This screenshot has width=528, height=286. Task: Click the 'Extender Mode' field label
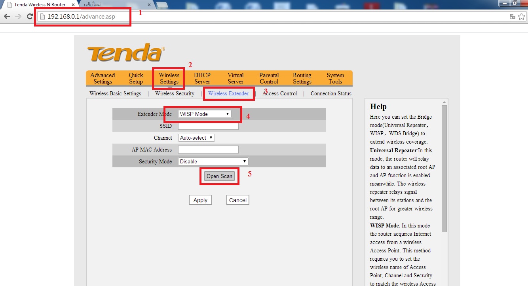pyautogui.click(x=155, y=114)
